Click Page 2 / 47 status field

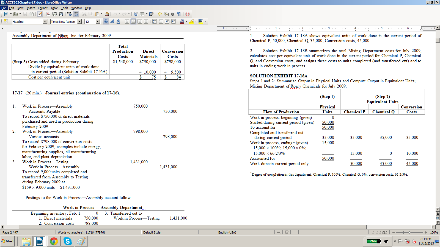[10, 232]
